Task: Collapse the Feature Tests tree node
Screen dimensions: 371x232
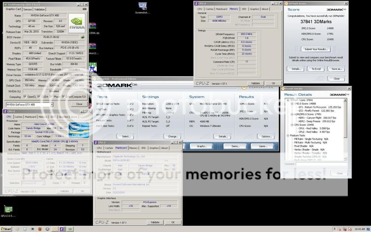Action: pyautogui.click(x=288, y=136)
